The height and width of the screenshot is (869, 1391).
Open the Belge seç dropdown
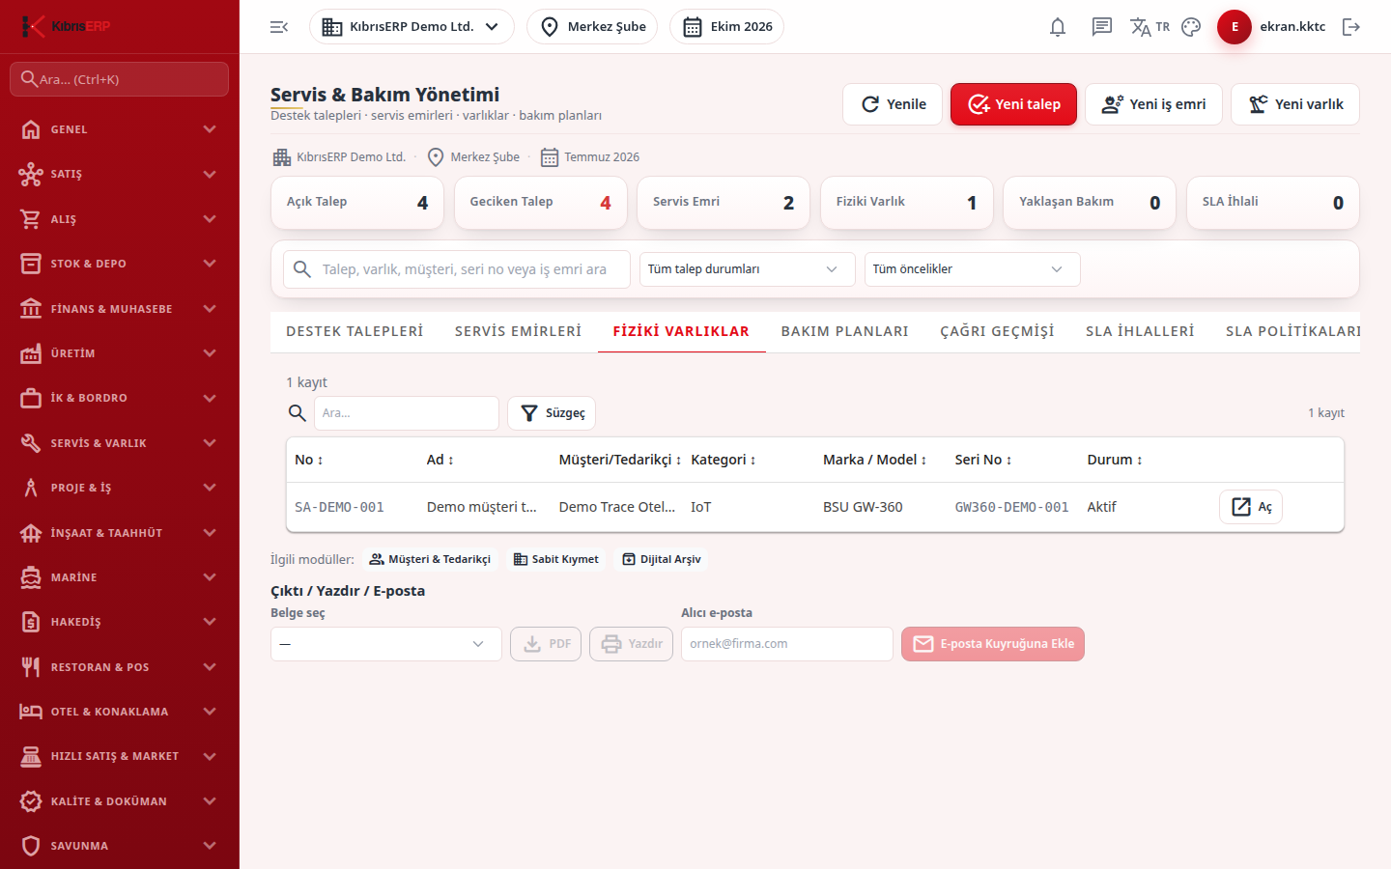pyautogui.click(x=386, y=644)
